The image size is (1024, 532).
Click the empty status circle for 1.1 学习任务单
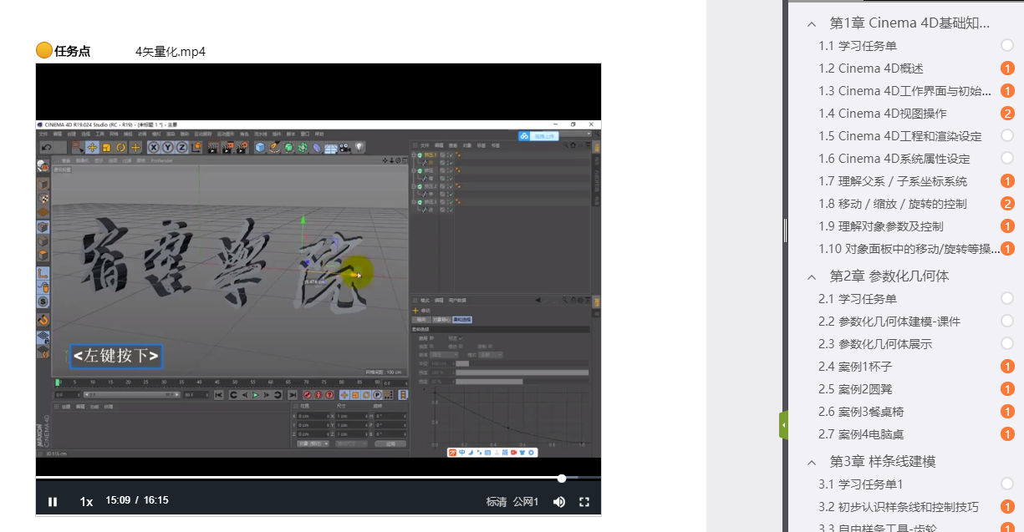point(1007,46)
